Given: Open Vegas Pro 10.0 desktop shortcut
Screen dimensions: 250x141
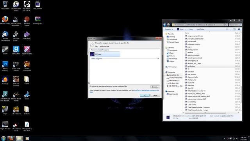Looking at the screenshot, I should (5, 125).
